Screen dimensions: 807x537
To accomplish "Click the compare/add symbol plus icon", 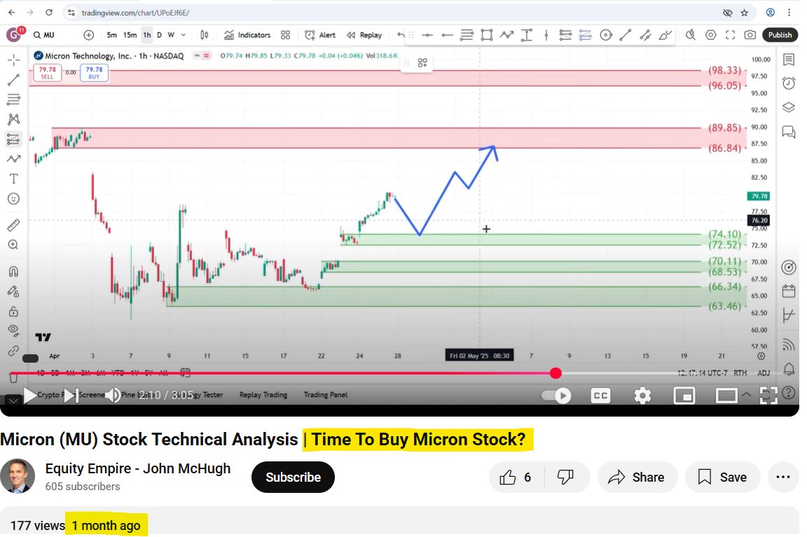I will click(x=88, y=35).
